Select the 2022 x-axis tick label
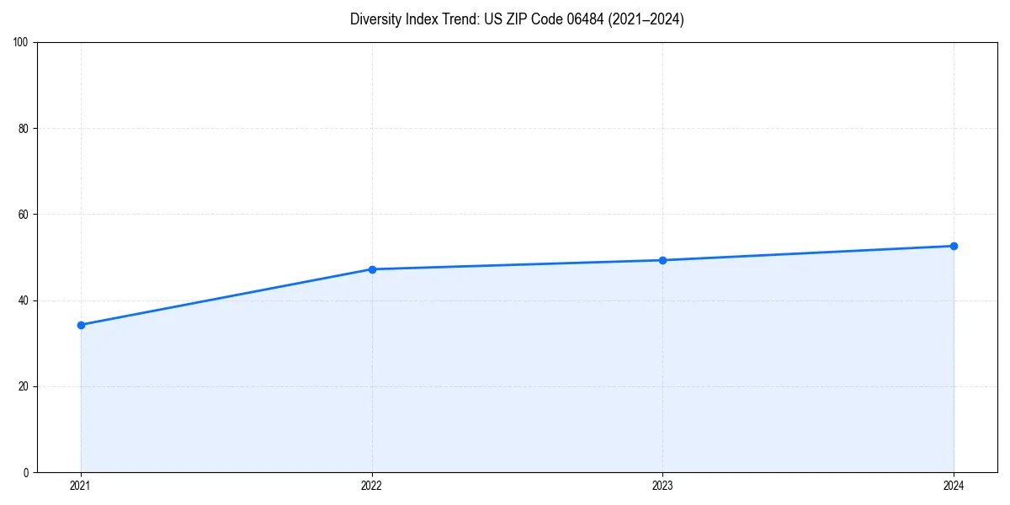The image size is (1010, 505). [x=372, y=486]
